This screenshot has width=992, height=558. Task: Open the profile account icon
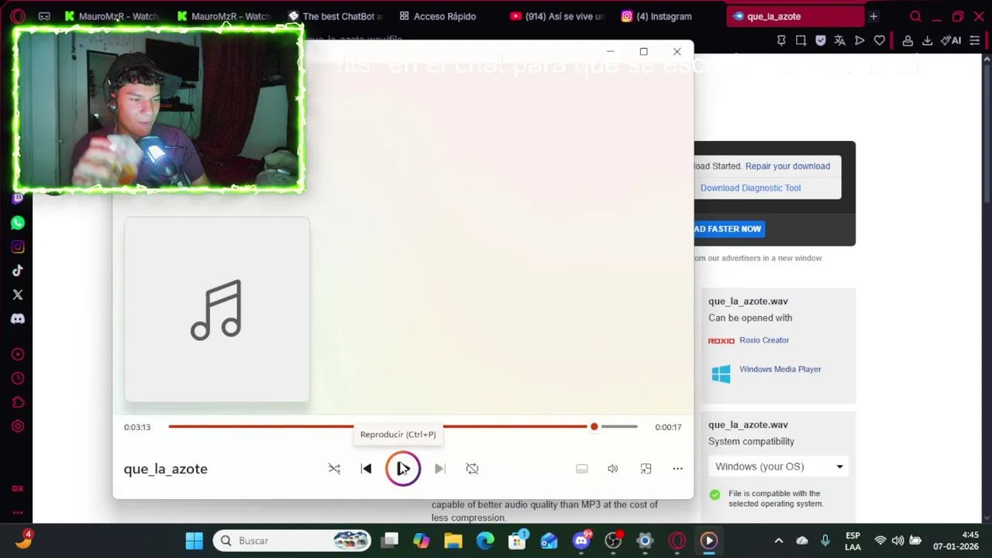click(x=908, y=40)
